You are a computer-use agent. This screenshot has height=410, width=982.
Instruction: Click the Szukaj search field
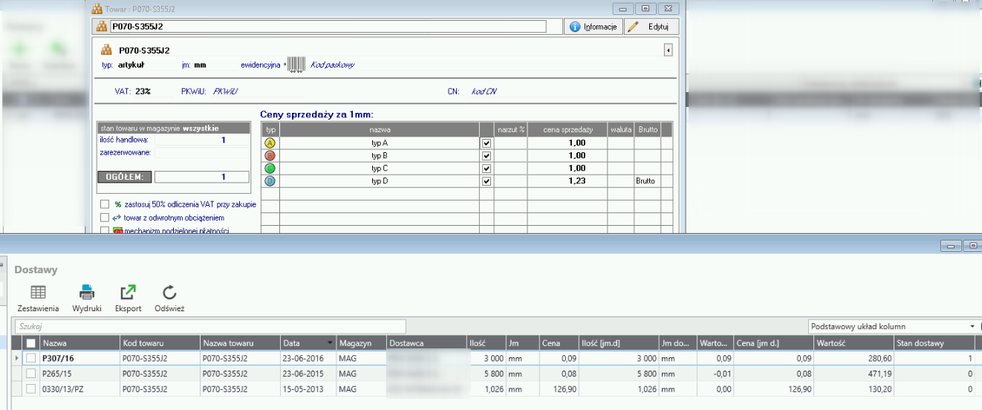210,326
